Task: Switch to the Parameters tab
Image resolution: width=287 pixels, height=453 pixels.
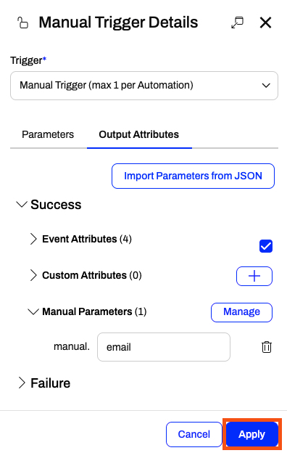Action: 48,134
